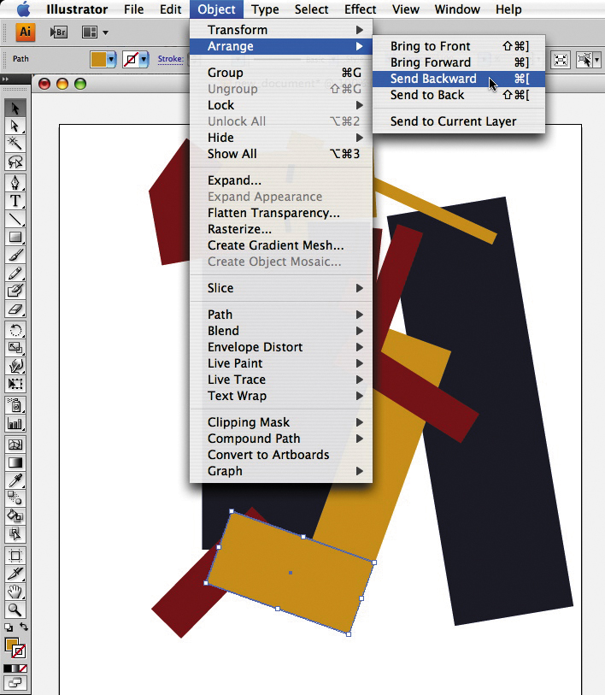Select the Lasso tool
The image size is (605, 695).
coord(15,162)
